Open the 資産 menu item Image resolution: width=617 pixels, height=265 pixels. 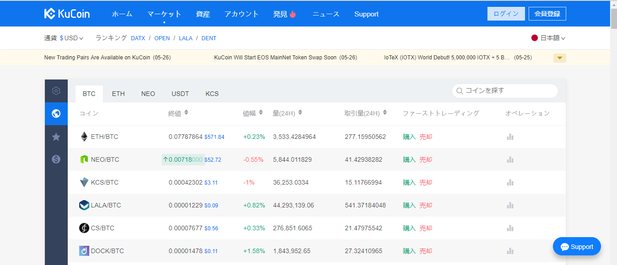point(203,14)
